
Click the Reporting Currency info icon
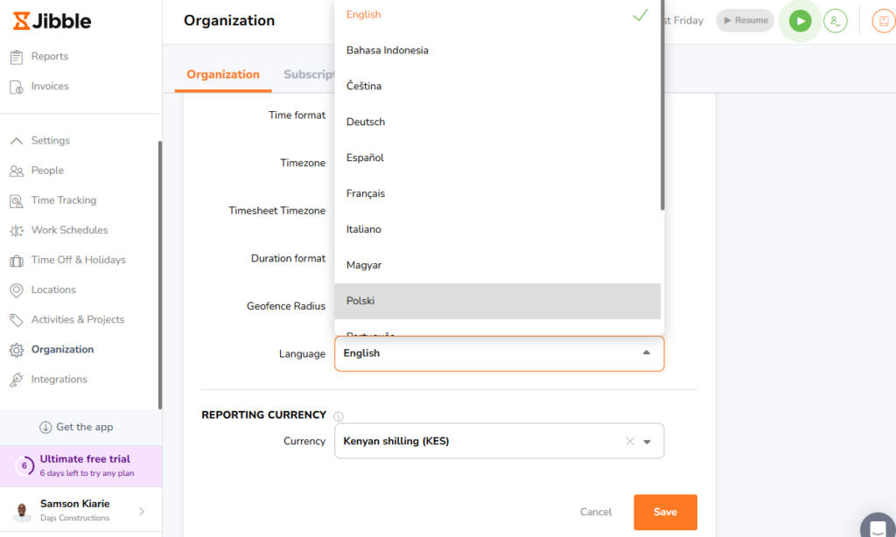[339, 416]
